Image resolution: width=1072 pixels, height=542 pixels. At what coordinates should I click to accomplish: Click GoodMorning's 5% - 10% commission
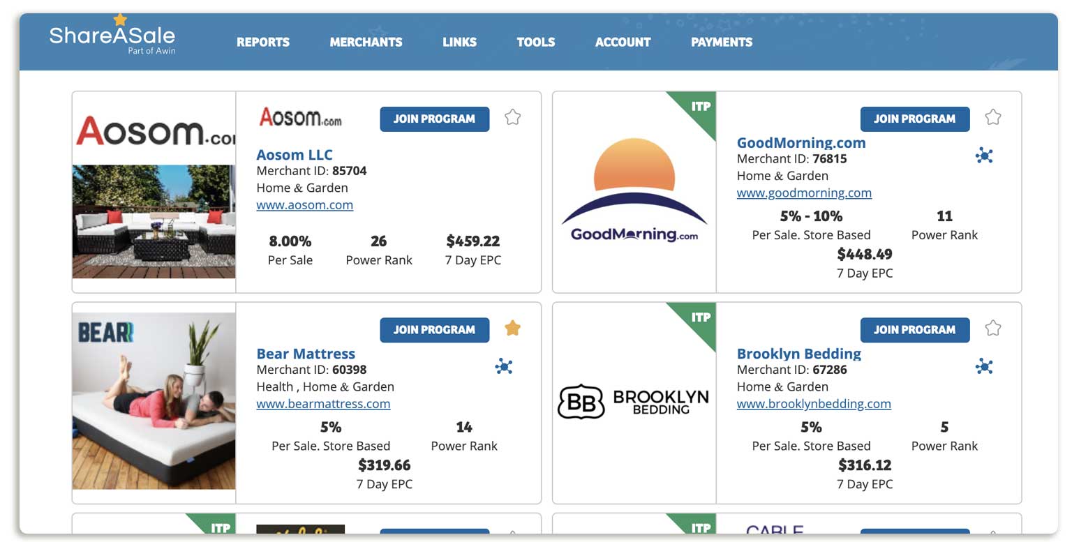811,216
